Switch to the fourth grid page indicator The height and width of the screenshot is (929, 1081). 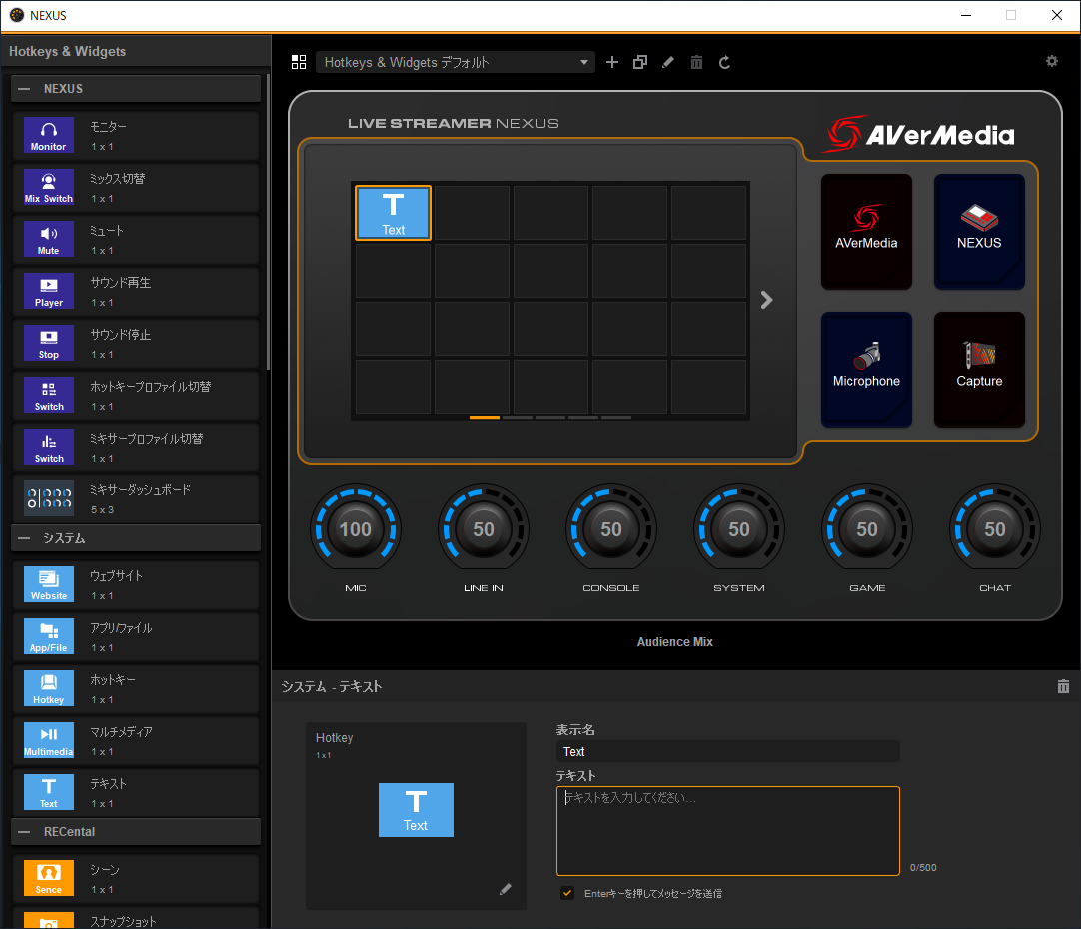click(x=583, y=417)
